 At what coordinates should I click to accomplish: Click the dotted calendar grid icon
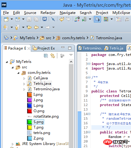(119, 19)
